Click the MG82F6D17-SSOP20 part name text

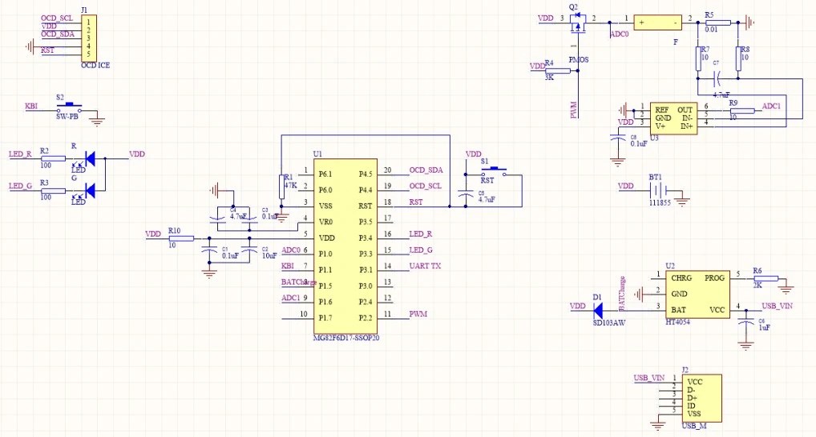tap(346, 338)
